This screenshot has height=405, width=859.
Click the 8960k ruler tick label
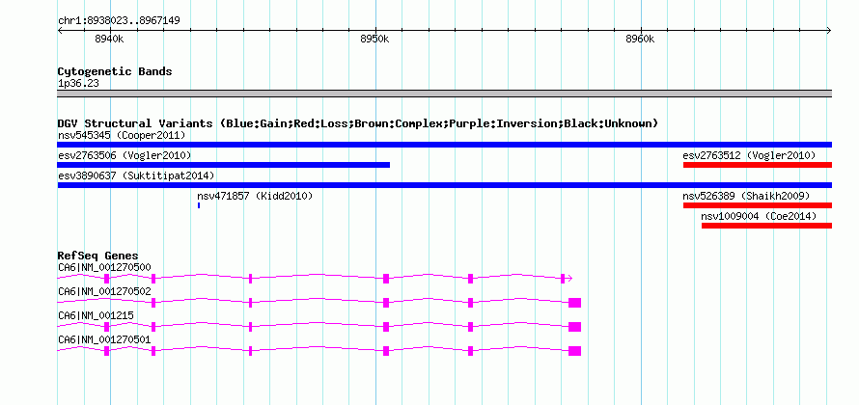640,39
